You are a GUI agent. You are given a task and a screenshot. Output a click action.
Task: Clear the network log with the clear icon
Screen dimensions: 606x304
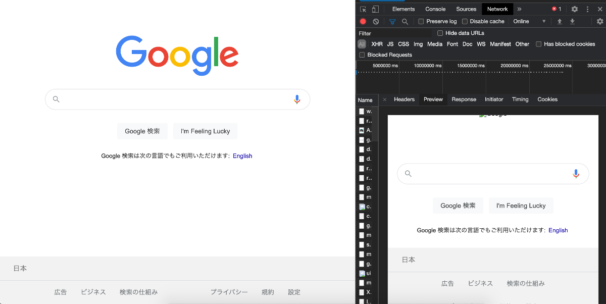[x=376, y=21]
